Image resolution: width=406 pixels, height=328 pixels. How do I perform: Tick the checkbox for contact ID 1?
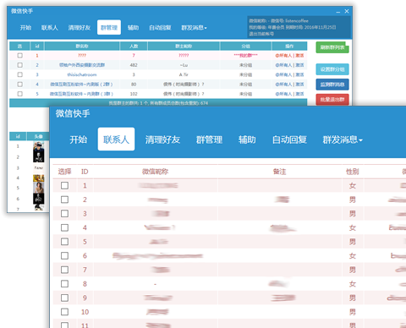[64, 185]
